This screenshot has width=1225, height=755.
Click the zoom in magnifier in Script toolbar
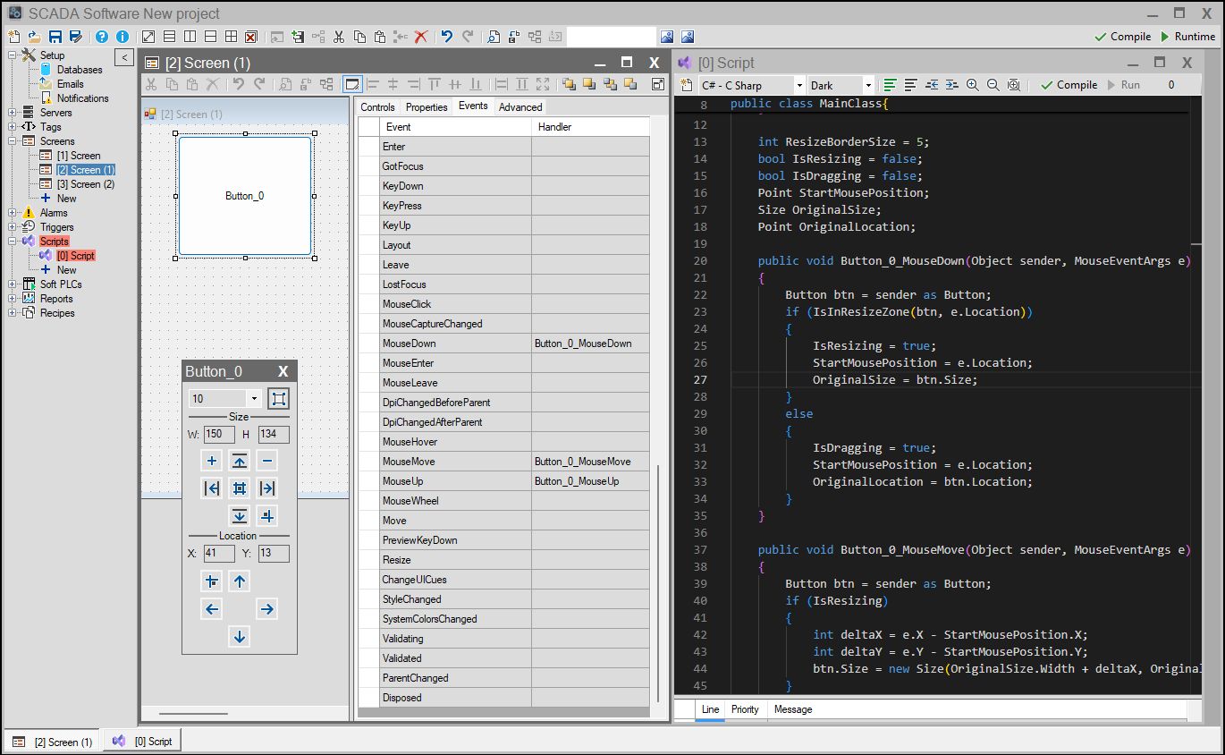(972, 85)
